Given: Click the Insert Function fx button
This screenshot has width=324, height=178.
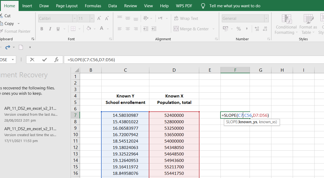Looking at the screenshot, I should 56,60.
